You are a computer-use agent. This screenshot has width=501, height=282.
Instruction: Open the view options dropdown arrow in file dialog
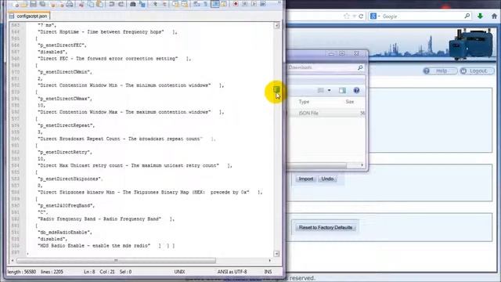329,91
